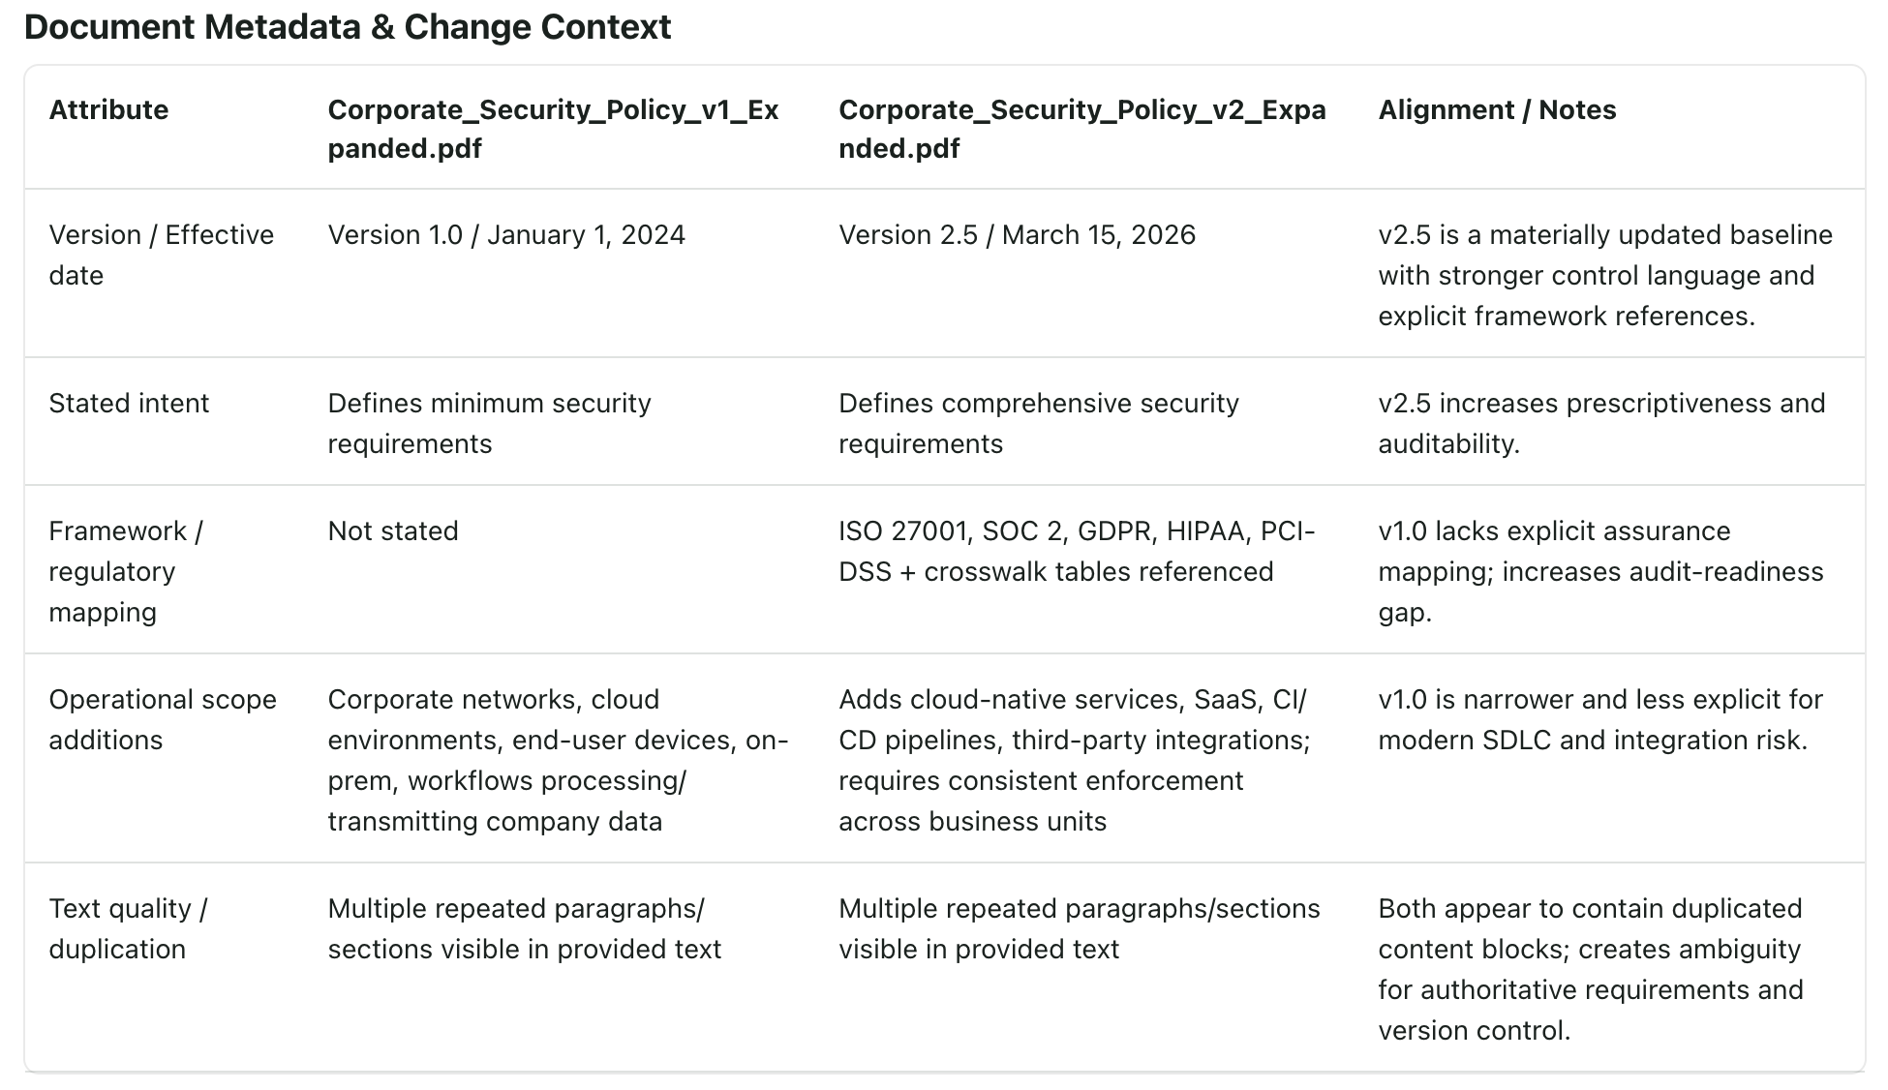Select the Adds cloud-native services, SaaS cell
1888x1090 pixels.
[x=1074, y=760]
